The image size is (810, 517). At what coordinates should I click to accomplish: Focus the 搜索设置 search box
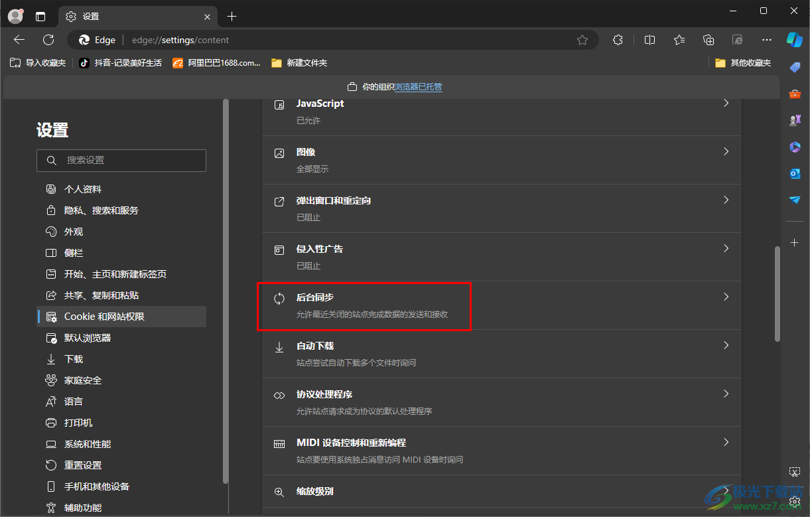click(121, 161)
